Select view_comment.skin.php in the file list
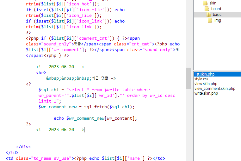The image size is (241, 161). click(x=215, y=89)
